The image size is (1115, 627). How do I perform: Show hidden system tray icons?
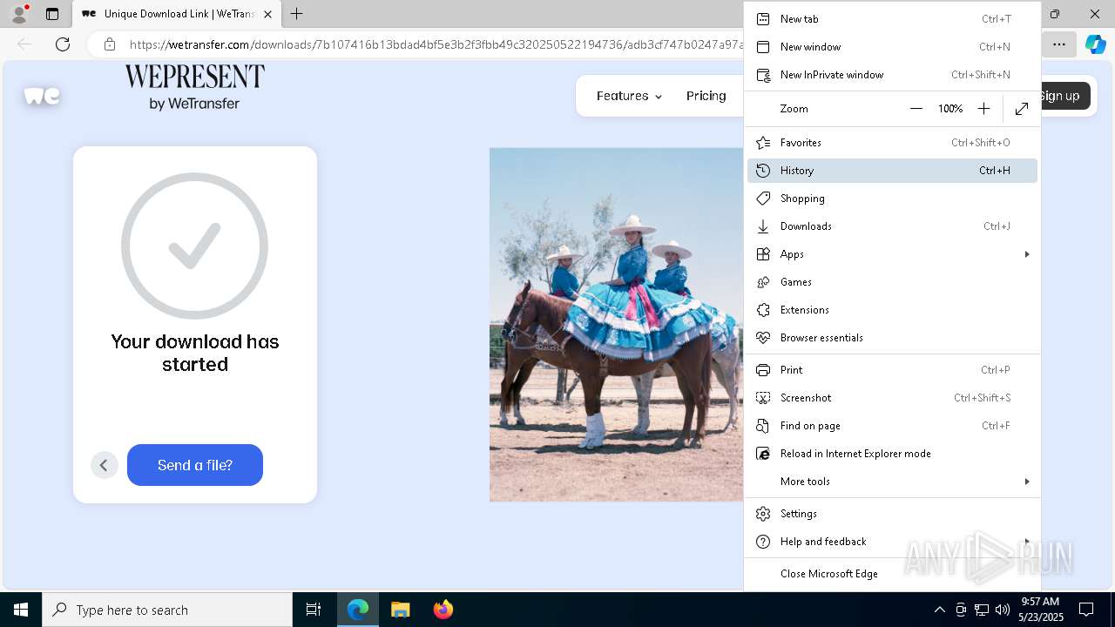(939, 610)
